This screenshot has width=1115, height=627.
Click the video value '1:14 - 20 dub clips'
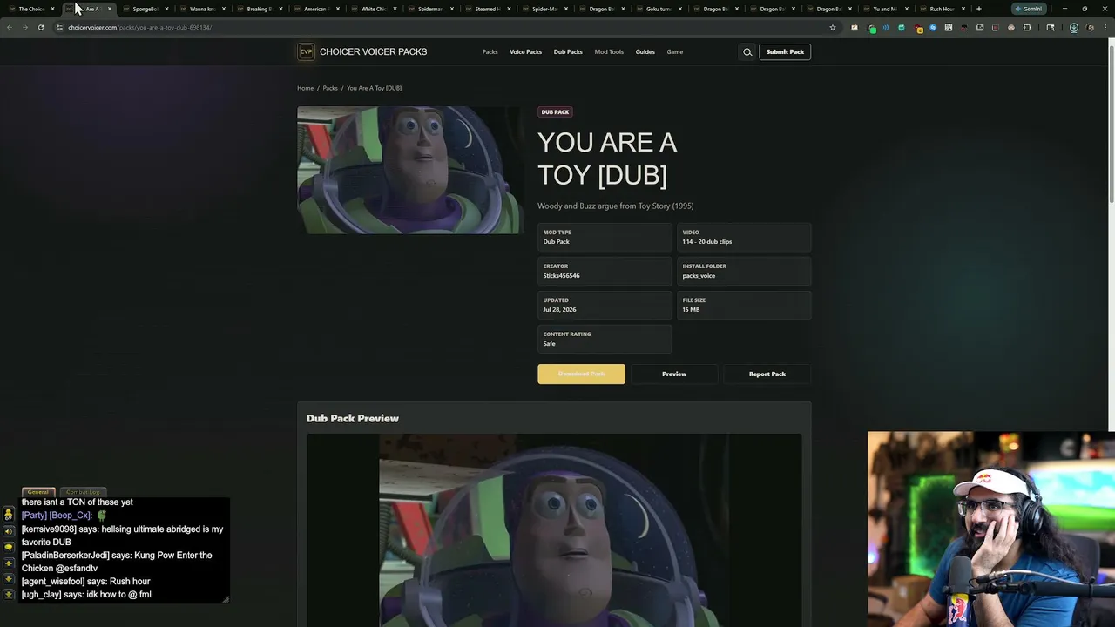pyautogui.click(x=707, y=242)
